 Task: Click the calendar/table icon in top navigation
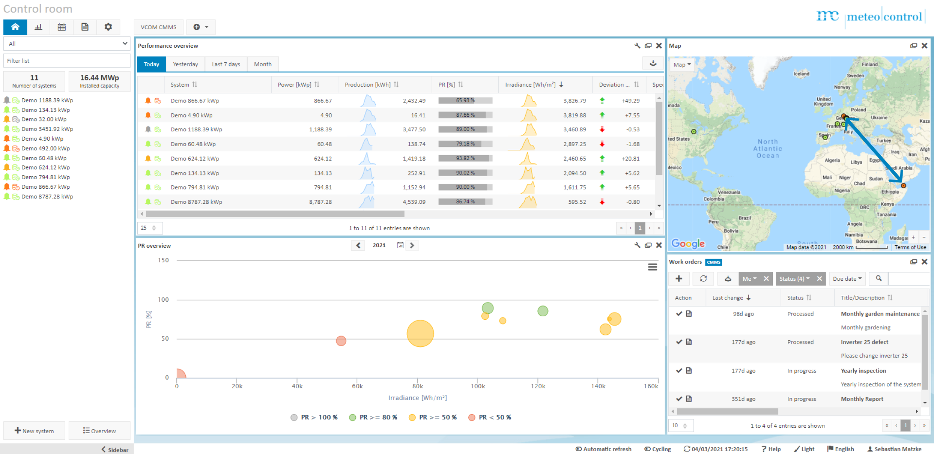pos(61,27)
